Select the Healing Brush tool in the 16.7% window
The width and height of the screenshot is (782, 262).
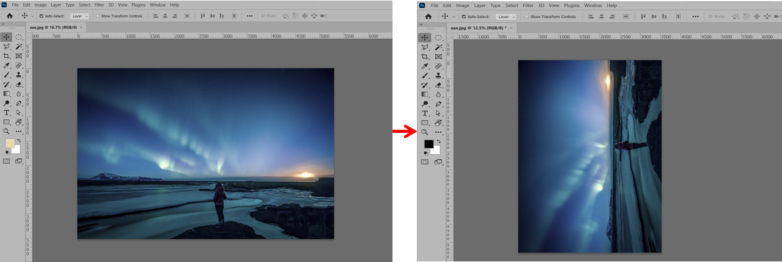18,65
